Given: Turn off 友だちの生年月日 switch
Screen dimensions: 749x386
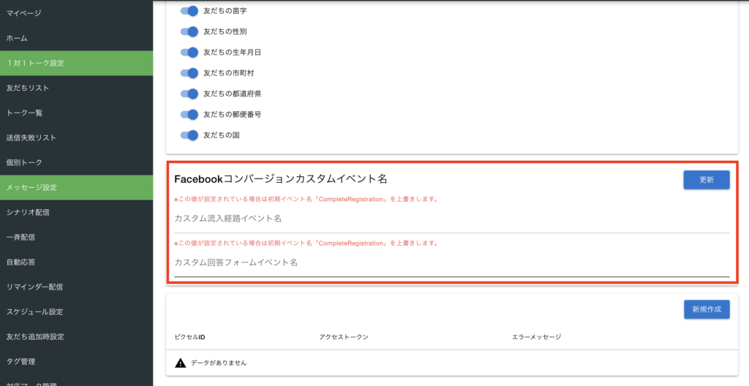Looking at the screenshot, I should 189,52.
